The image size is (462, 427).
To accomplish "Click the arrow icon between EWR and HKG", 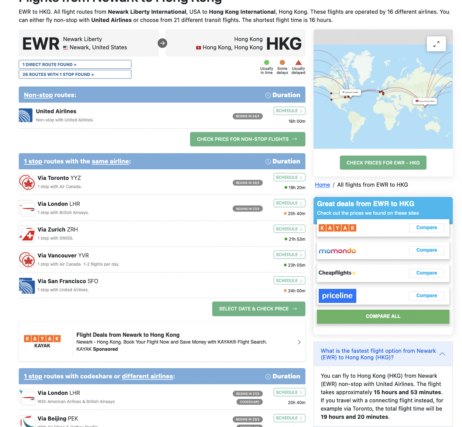I will pyautogui.click(x=162, y=43).
